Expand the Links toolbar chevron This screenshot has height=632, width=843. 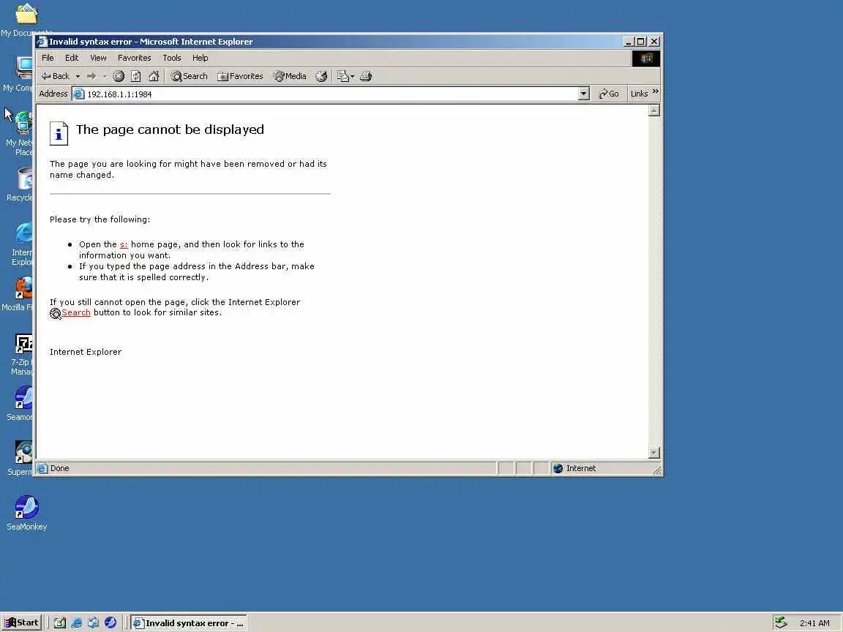point(656,92)
